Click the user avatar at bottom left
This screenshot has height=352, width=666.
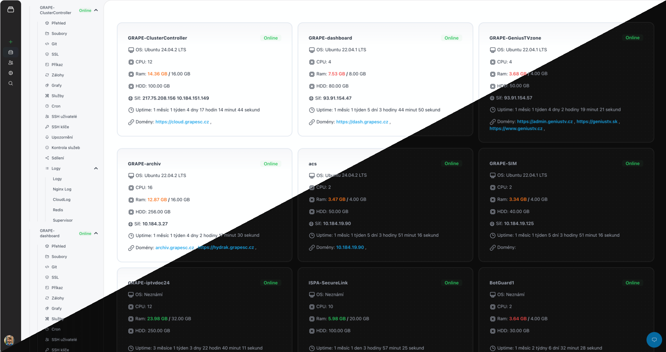click(x=9, y=340)
